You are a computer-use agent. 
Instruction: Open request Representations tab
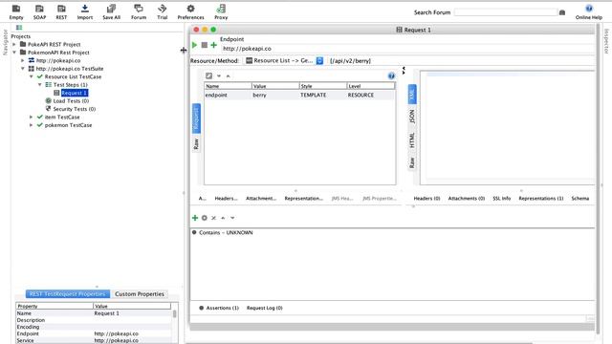(304, 199)
